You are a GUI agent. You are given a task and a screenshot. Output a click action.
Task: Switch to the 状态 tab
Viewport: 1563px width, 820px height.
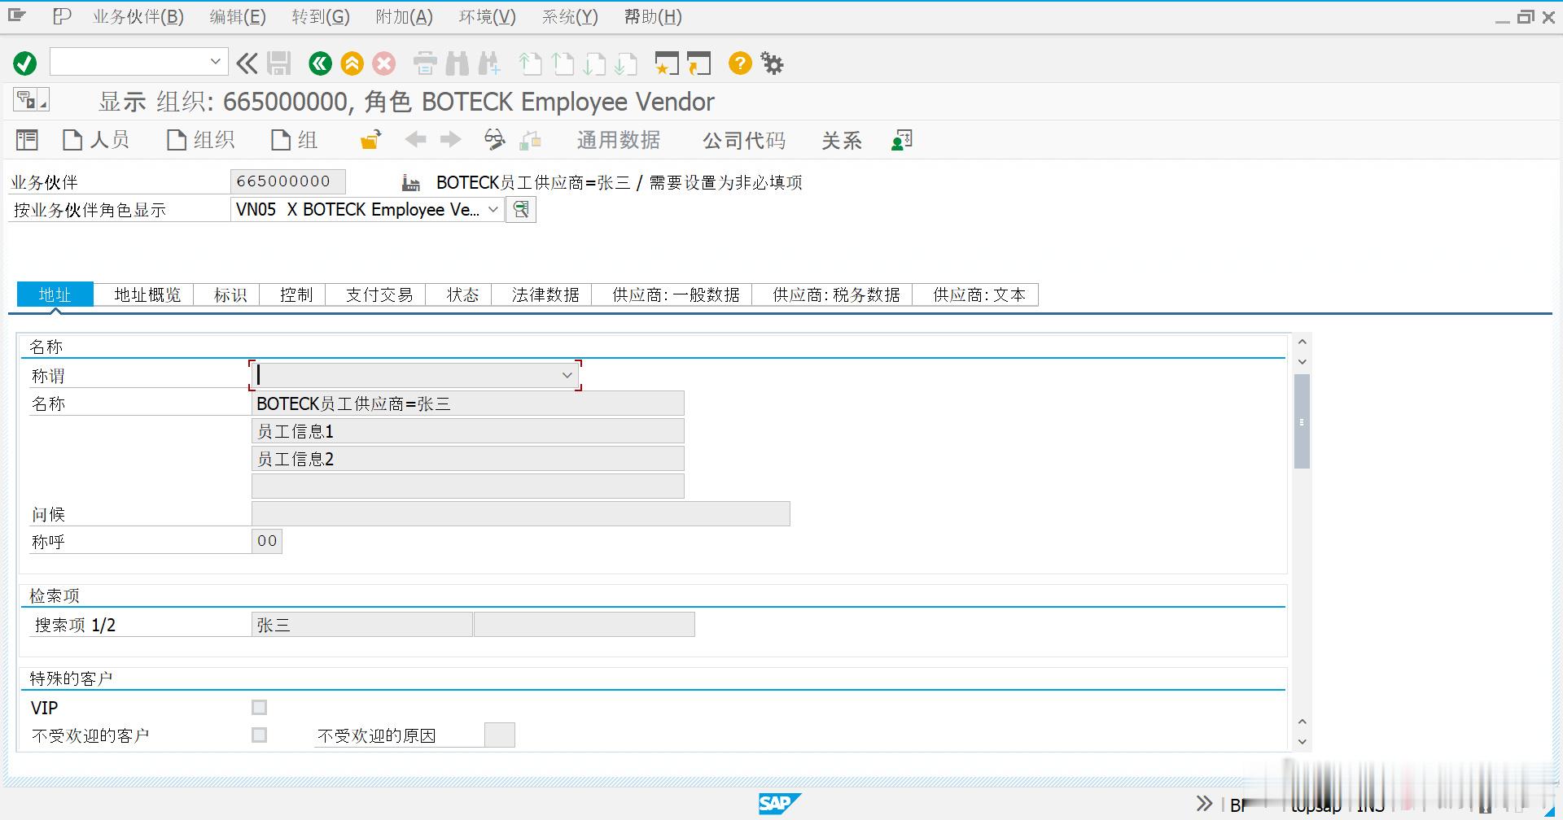(x=462, y=294)
